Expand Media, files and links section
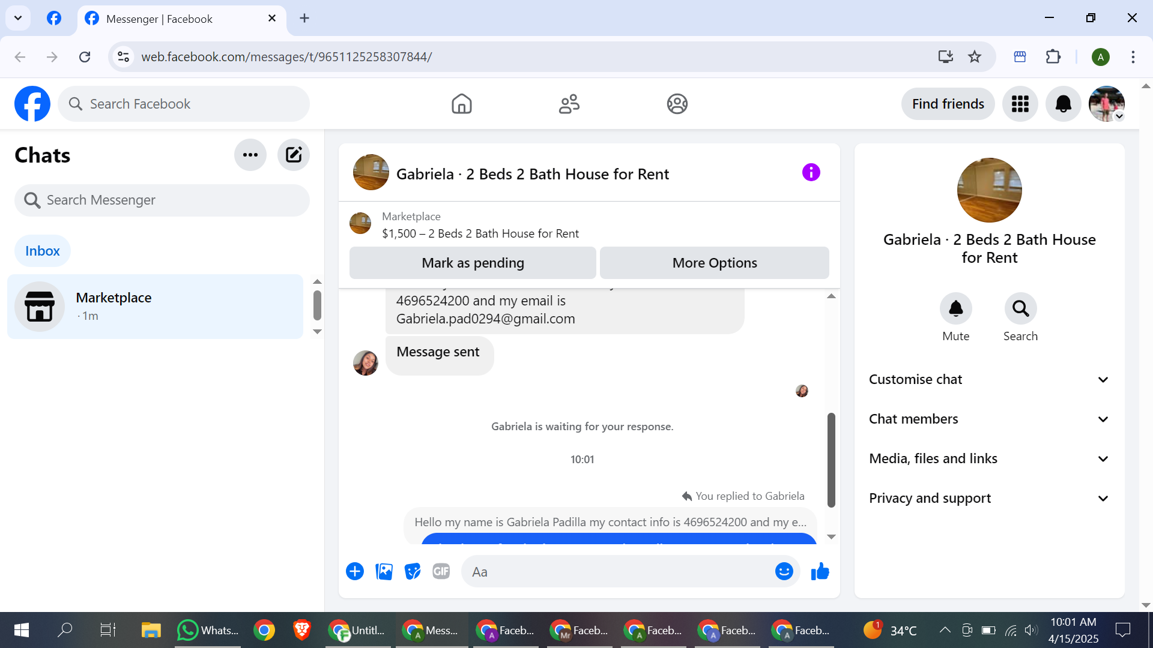 [989, 458]
